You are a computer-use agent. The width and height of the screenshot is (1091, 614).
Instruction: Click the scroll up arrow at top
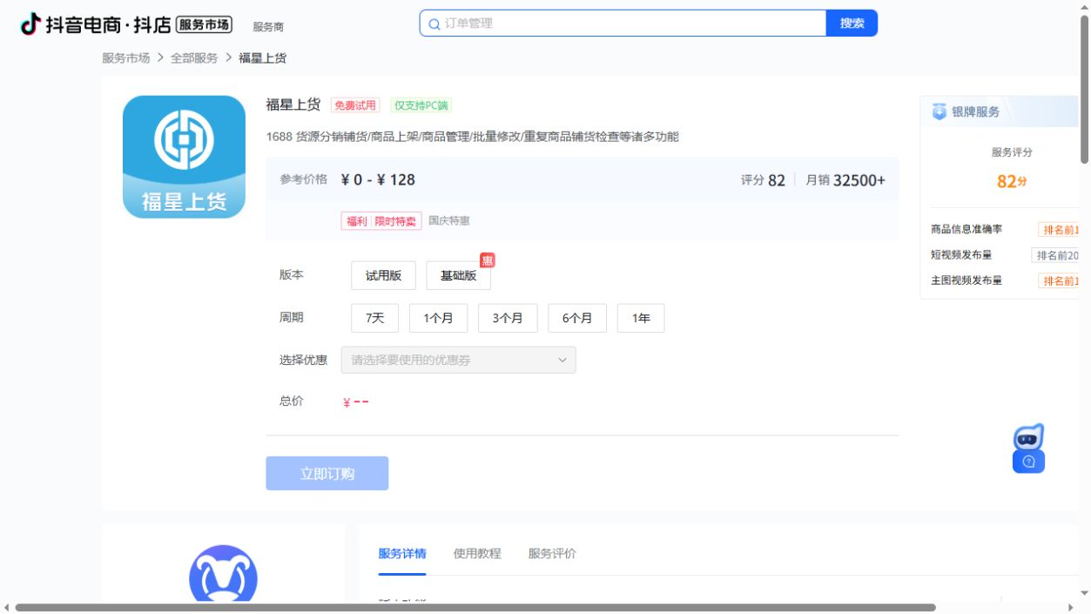tap(1084, 6)
